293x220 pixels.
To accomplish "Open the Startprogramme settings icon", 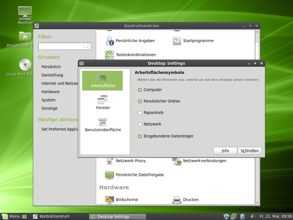I will (198, 41).
